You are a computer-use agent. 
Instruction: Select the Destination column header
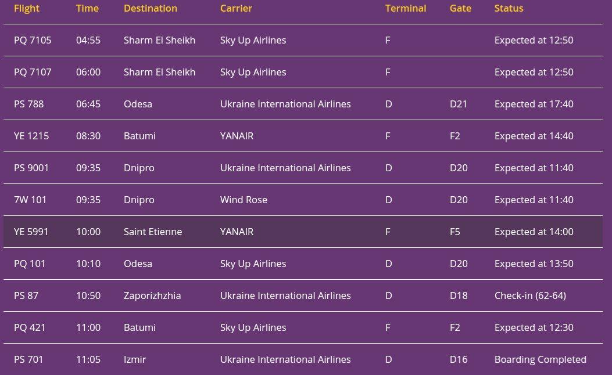click(x=151, y=8)
